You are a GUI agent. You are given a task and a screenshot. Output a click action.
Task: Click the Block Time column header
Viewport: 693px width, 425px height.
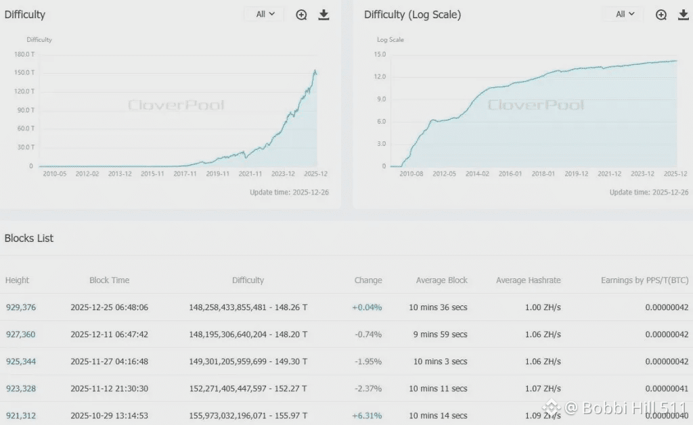(109, 280)
